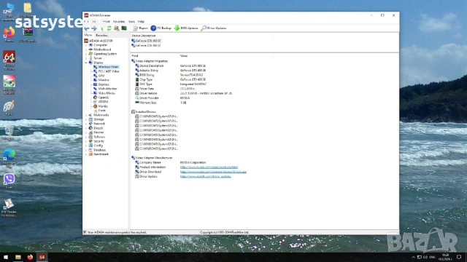
Task: Click the green monitor toolbar icon
Action: tap(124, 28)
